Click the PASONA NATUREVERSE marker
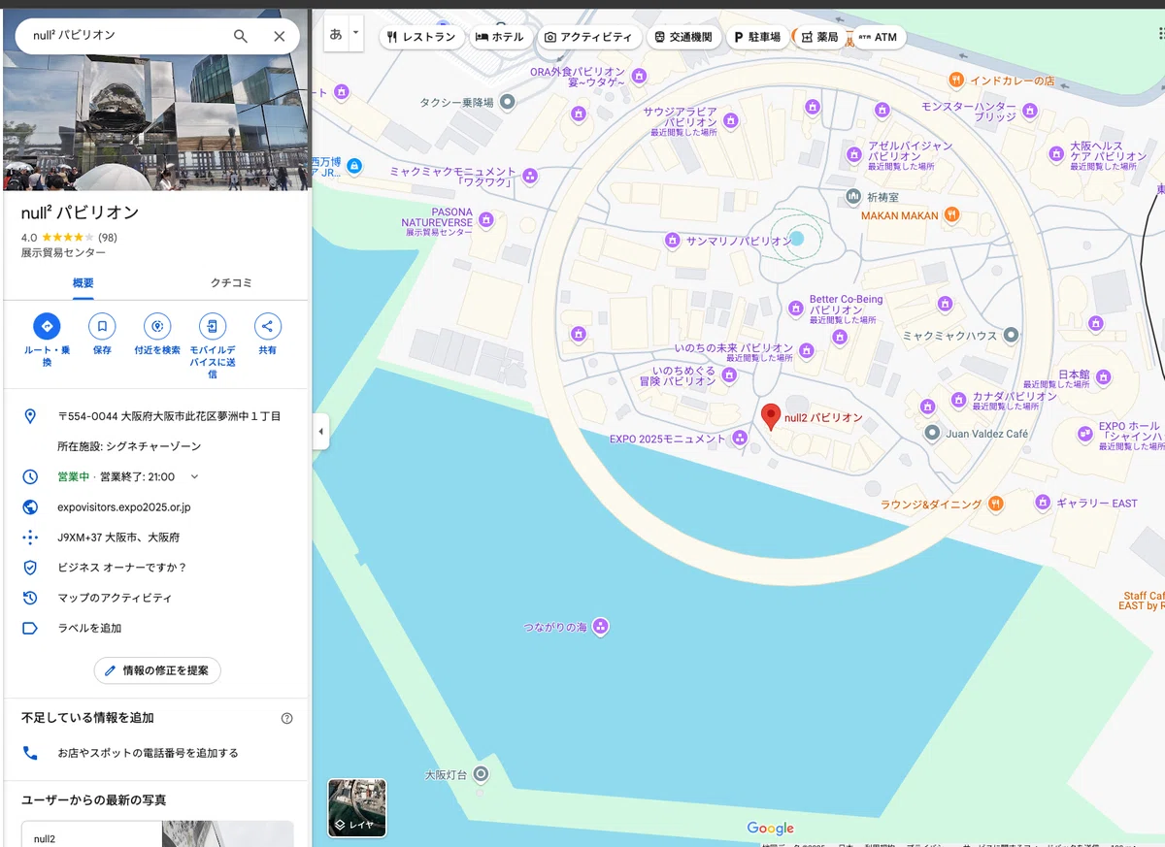The width and height of the screenshot is (1165, 847). tap(486, 220)
